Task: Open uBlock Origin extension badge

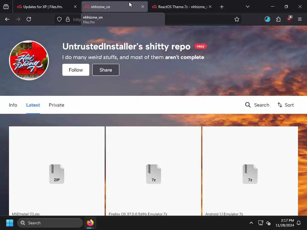Action: (x=289, y=19)
